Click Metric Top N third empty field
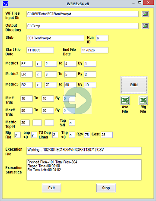This screenshot has width=156, height=201. (49, 122)
